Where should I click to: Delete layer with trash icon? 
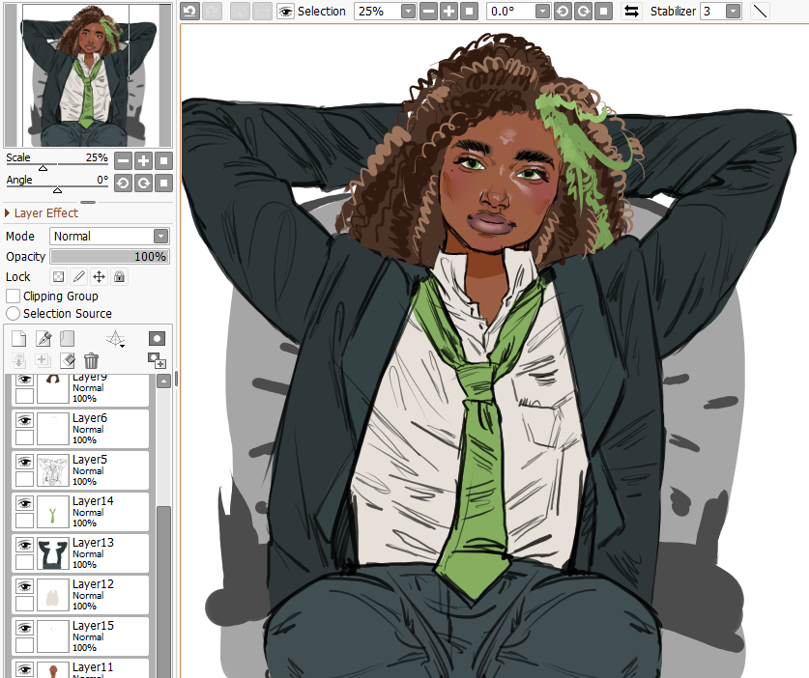click(91, 360)
